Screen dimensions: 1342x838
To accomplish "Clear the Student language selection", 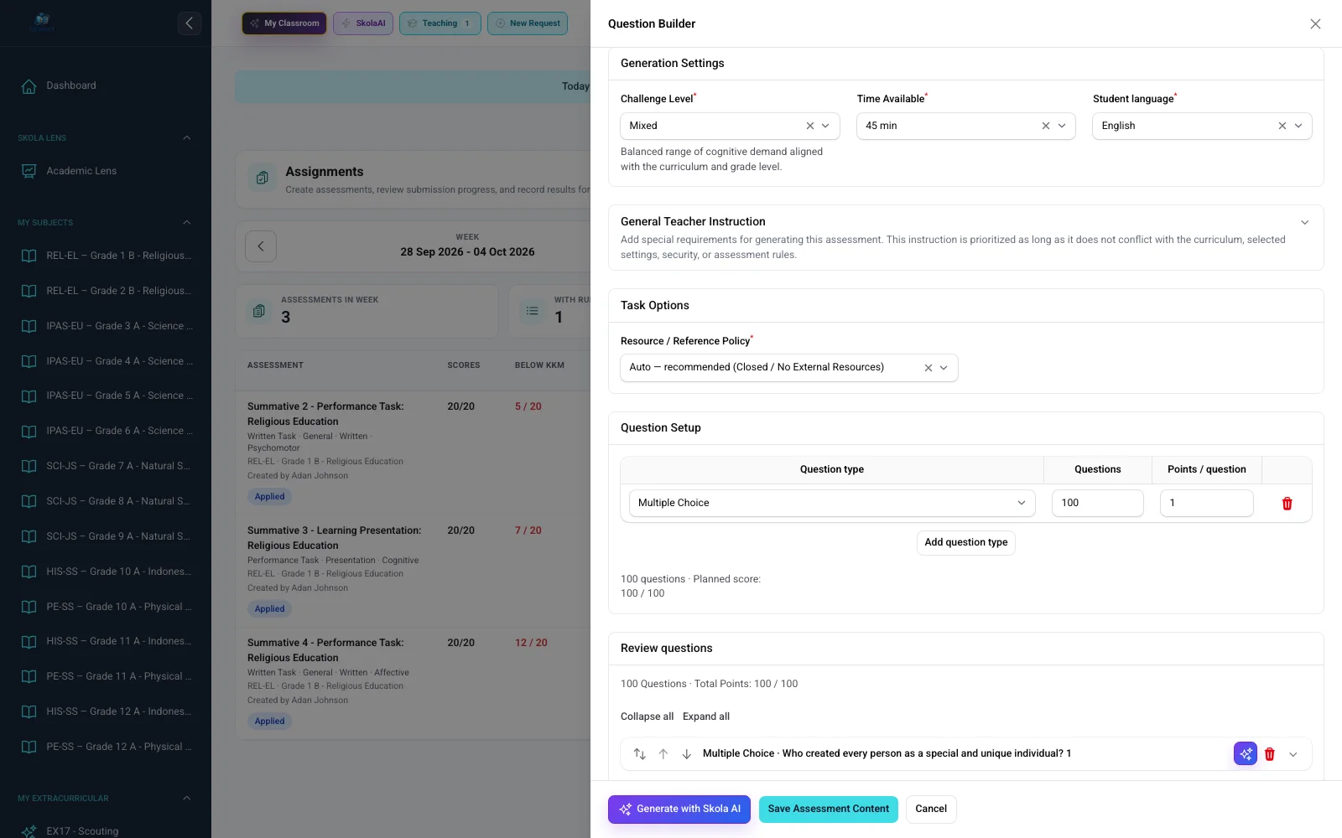I will point(1282,126).
